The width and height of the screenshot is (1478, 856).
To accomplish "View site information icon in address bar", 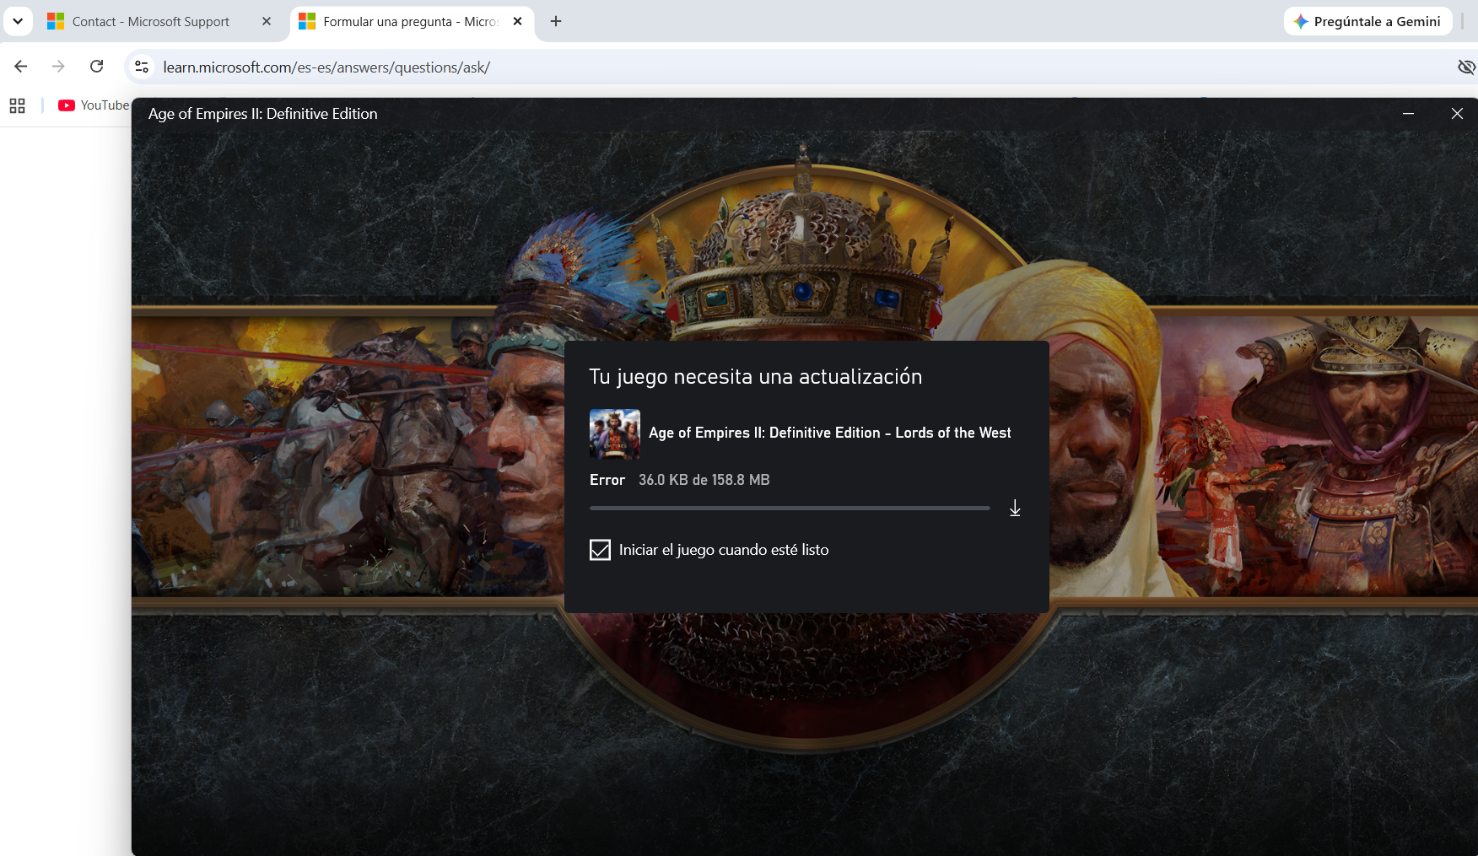I will (x=142, y=67).
